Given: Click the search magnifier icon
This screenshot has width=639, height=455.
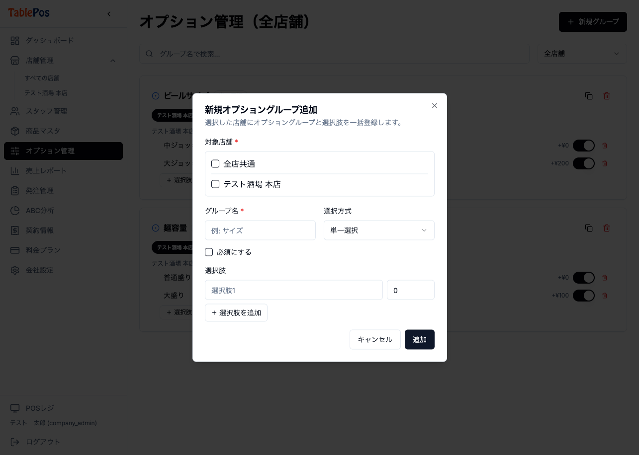Looking at the screenshot, I should pyautogui.click(x=149, y=54).
